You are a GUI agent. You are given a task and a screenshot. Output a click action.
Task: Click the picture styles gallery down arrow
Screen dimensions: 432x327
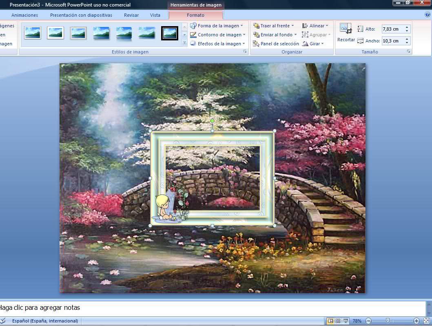click(x=185, y=35)
